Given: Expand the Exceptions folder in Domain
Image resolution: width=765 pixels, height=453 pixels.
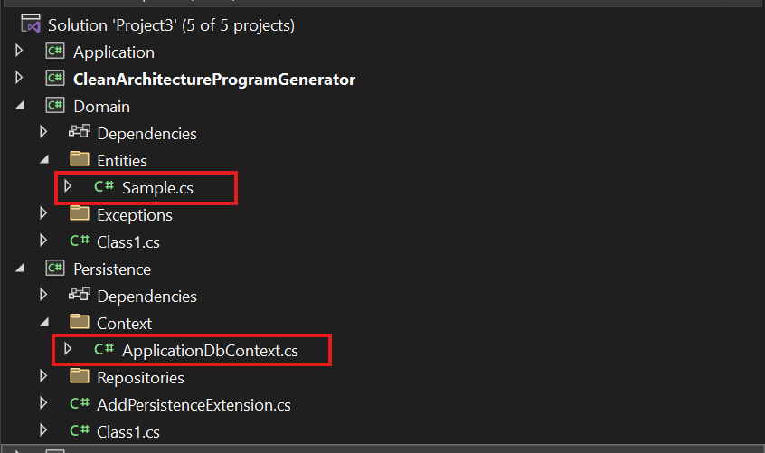Looking at the screenshot, I should point(43,213).
